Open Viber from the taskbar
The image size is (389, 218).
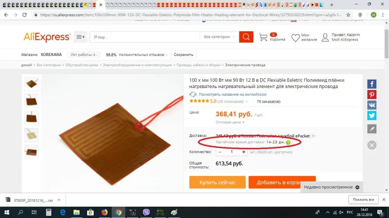click(146, 212)
